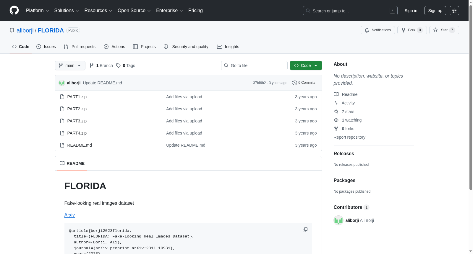Expand the Resources menu

pyautogui.click(x=98, y=11)
